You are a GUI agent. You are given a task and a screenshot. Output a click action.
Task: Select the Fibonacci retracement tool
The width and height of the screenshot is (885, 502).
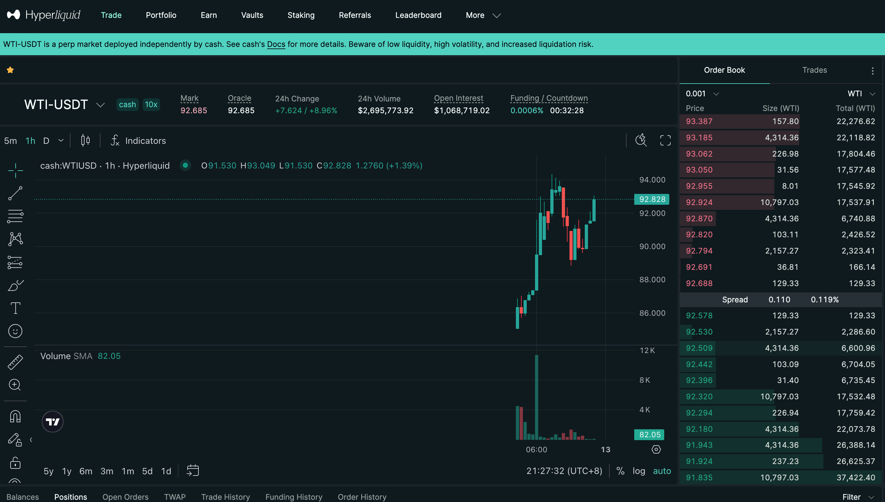15,216
